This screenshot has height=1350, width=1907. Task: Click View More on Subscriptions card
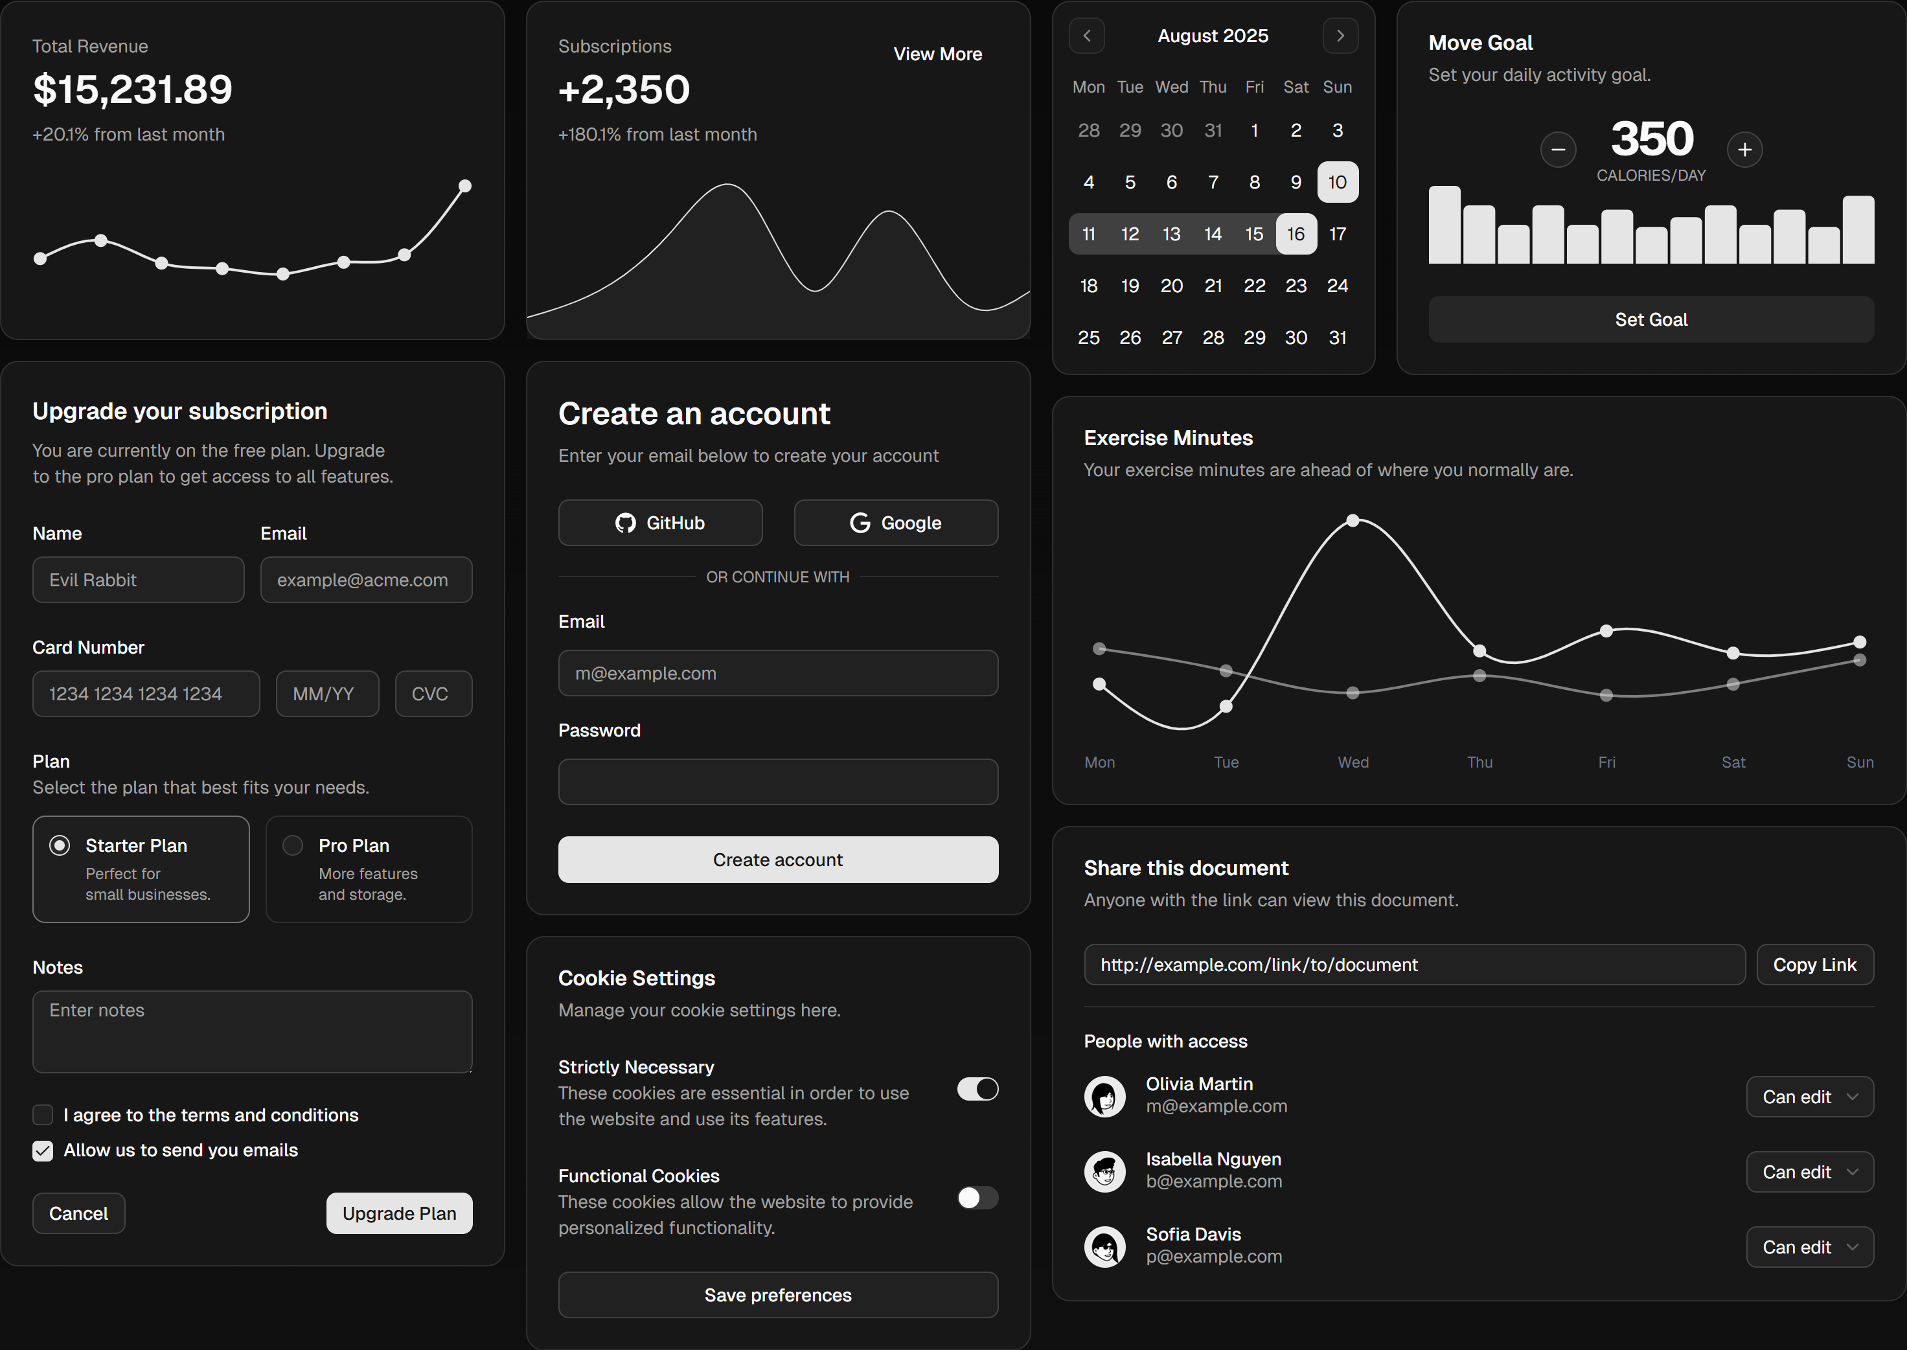(937, 54)
